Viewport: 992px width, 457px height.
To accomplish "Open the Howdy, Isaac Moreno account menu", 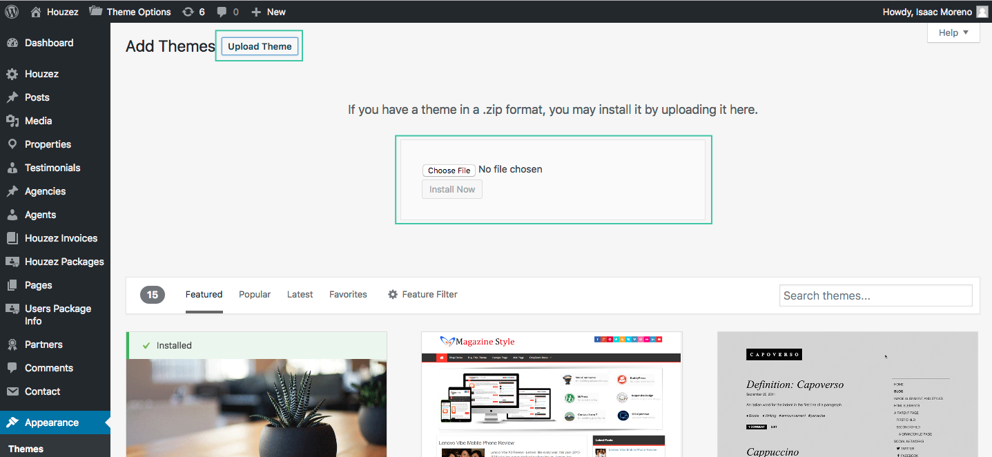I will pyautogui.click(x=935, y=12).
